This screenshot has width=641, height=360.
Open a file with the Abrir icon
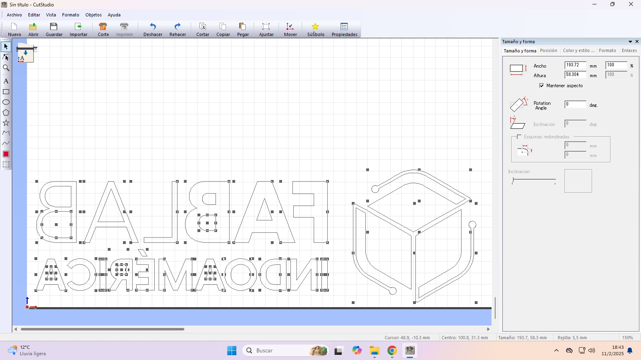[33, 29]
